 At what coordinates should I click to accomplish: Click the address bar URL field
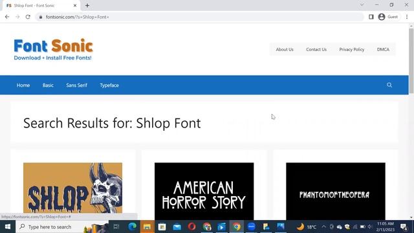pos(201,17)
